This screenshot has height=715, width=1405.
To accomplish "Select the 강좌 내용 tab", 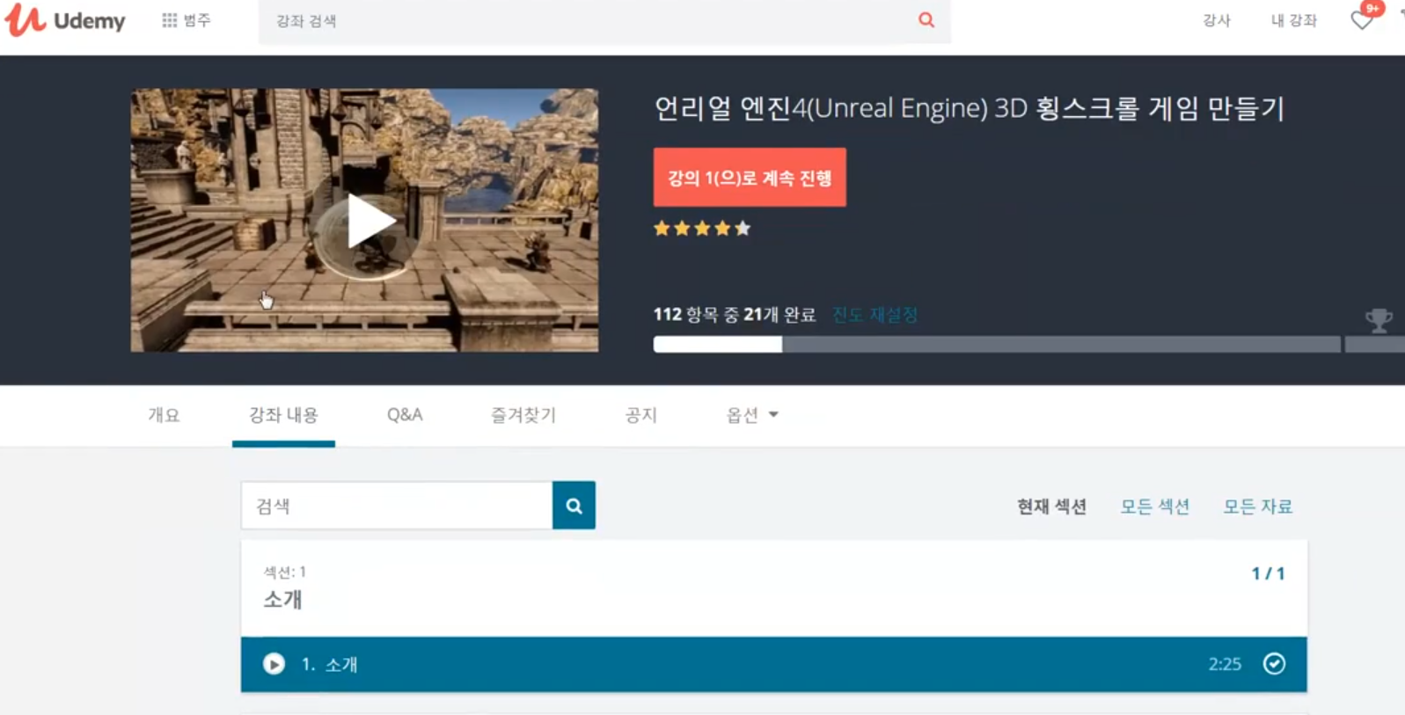I will [283, 415].
